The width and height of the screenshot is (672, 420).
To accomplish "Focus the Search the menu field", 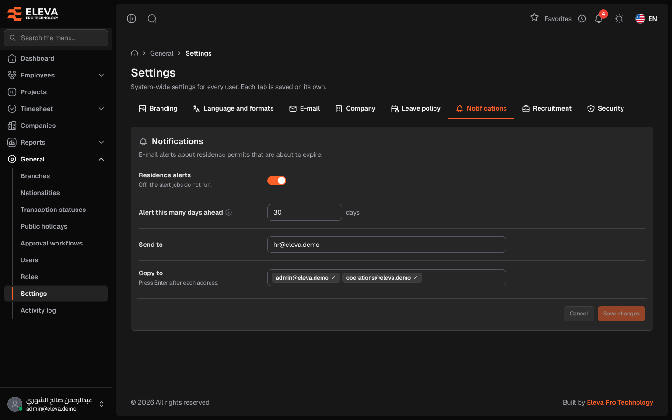I will click(56, 38).
